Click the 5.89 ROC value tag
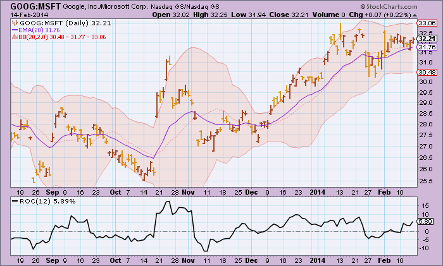This screenshot has width=443, height=266. [425, 222]
